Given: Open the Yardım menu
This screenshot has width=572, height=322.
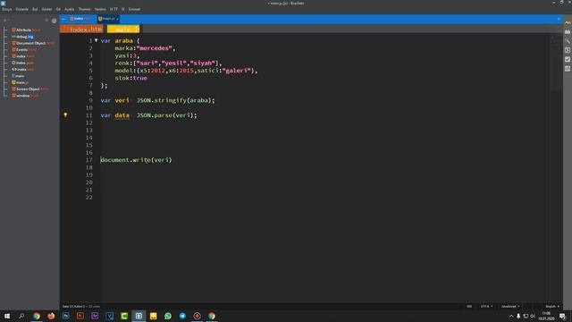Looking at the screenshot, I should (x=100, y=9).
